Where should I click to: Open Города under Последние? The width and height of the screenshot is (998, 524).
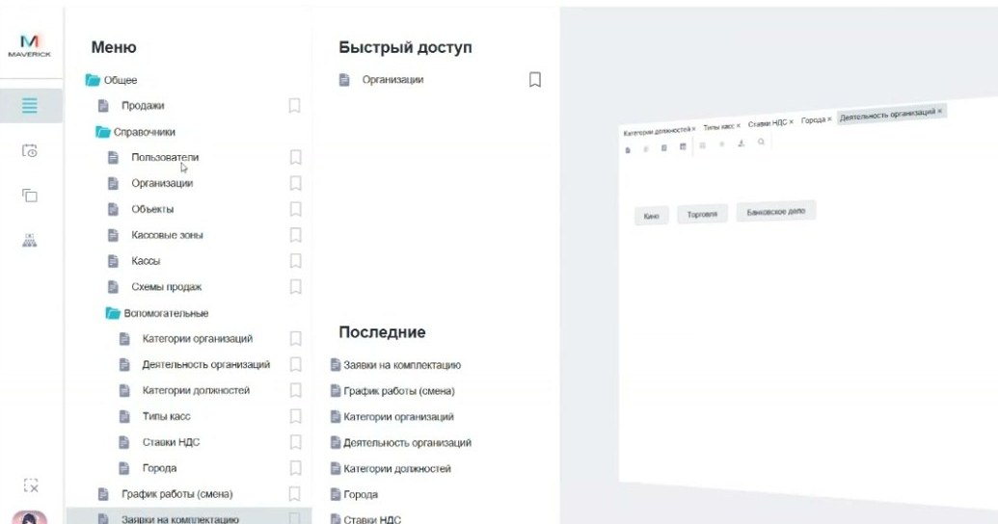(361, 495)
